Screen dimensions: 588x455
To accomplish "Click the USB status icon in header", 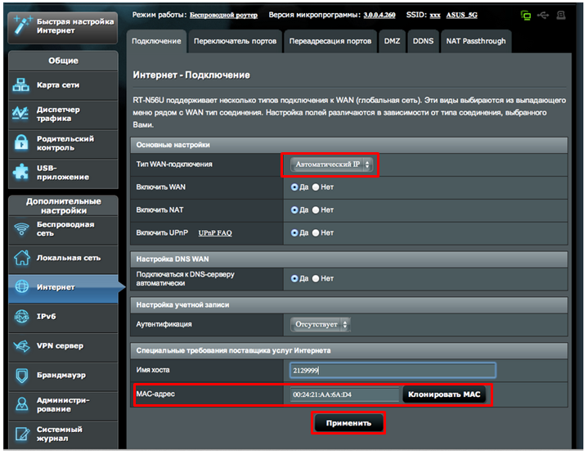I will point(543,15).
